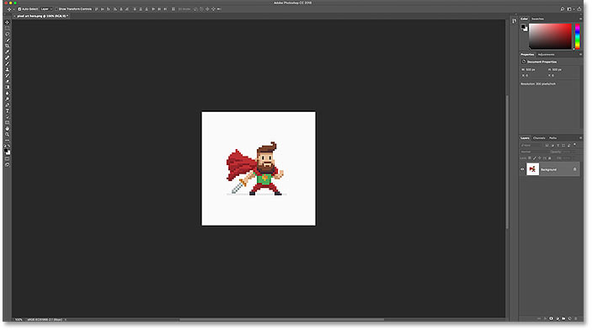Switch to the Channels tab
Viewport: 592px width, 331px height.
coord(539,138)
